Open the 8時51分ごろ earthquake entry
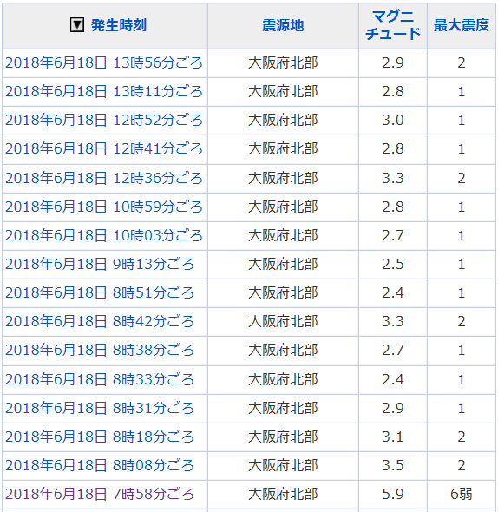Viewport: 498px width, 512px height. (x=100, y=293)
